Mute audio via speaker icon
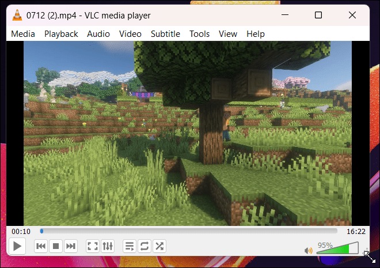380x268 pixels. pyautogui.click(x=308, y=250)
